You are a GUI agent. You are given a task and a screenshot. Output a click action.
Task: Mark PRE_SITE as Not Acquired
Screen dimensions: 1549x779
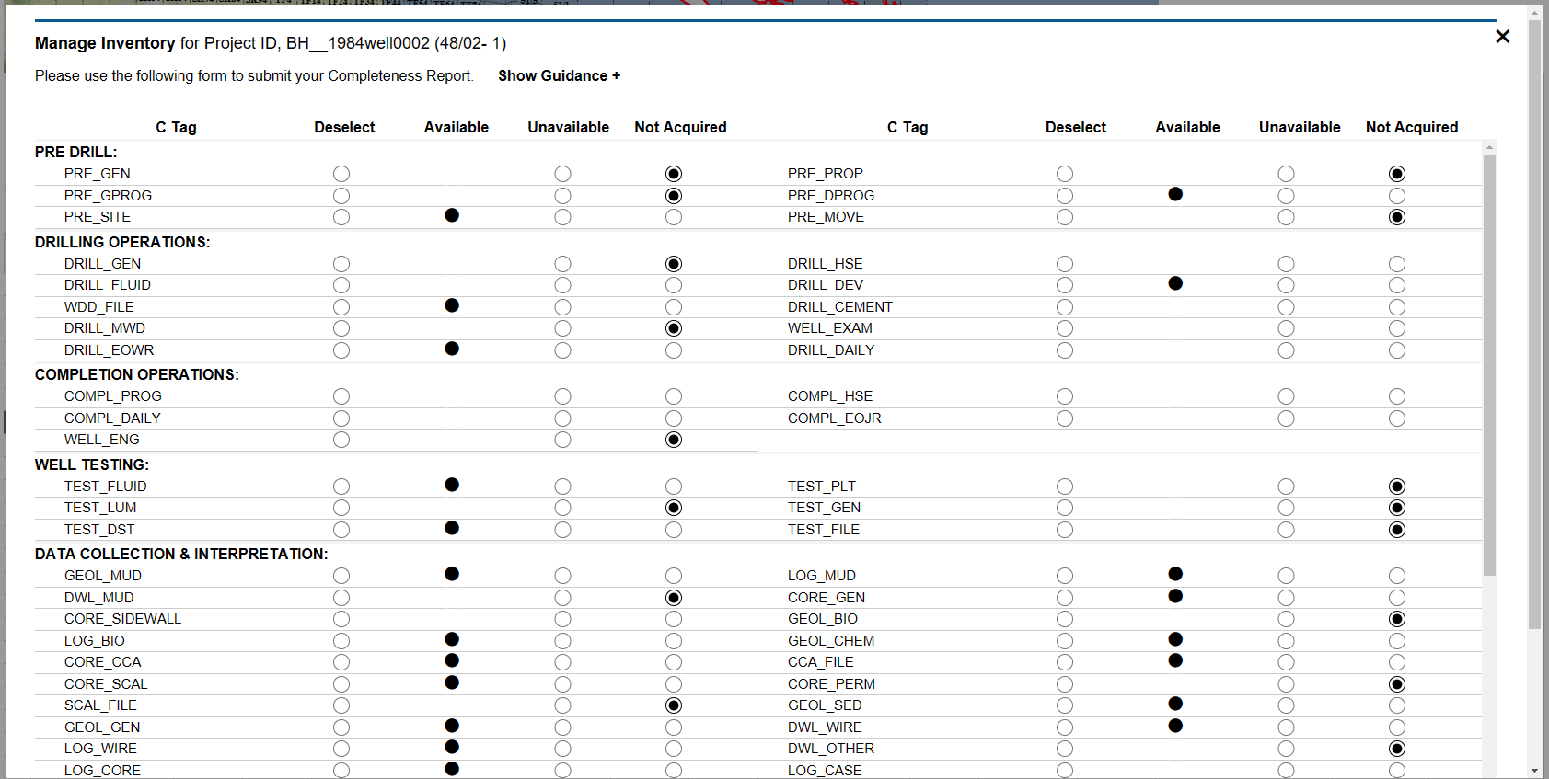click(674, 217)
